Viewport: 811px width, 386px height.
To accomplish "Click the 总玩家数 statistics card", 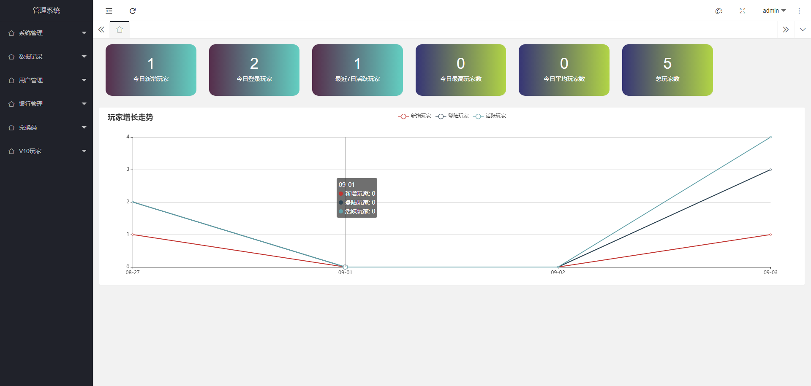I will (x=667, y=70).
